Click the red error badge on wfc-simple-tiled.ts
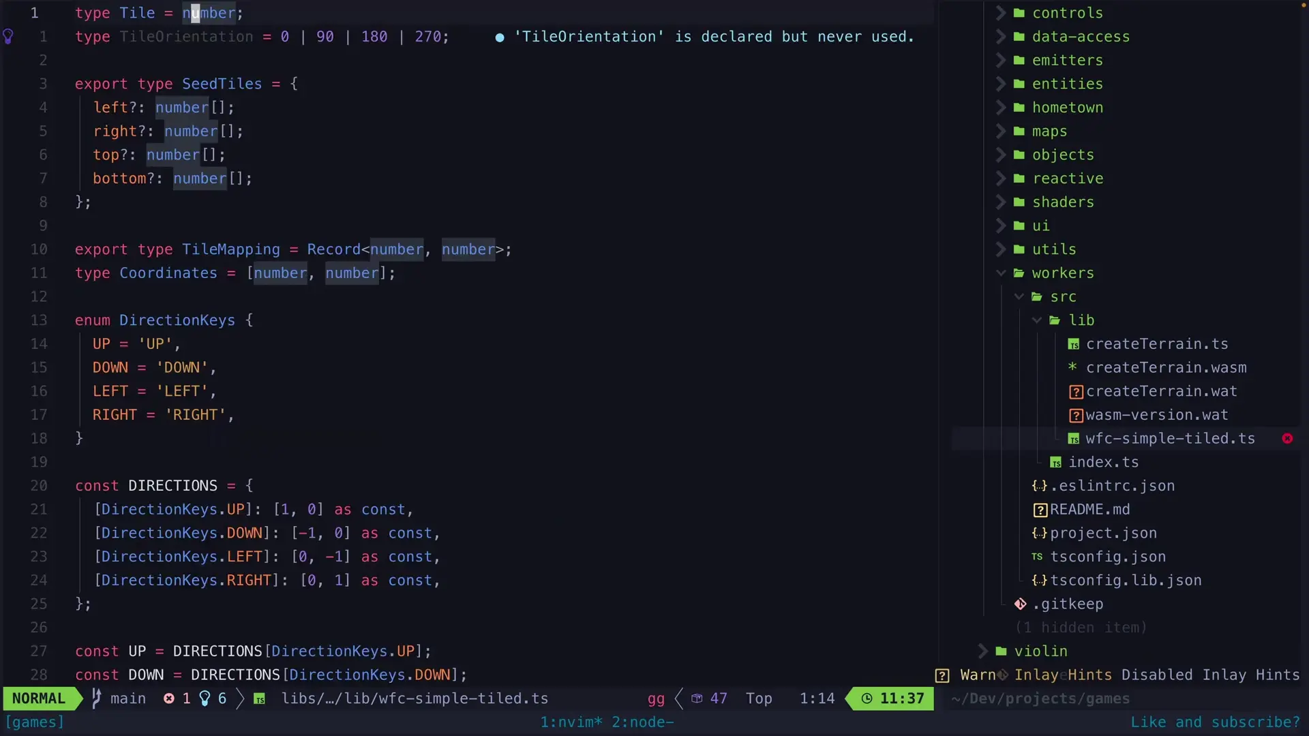The image size is (1309, 736). coord(1287,439)
